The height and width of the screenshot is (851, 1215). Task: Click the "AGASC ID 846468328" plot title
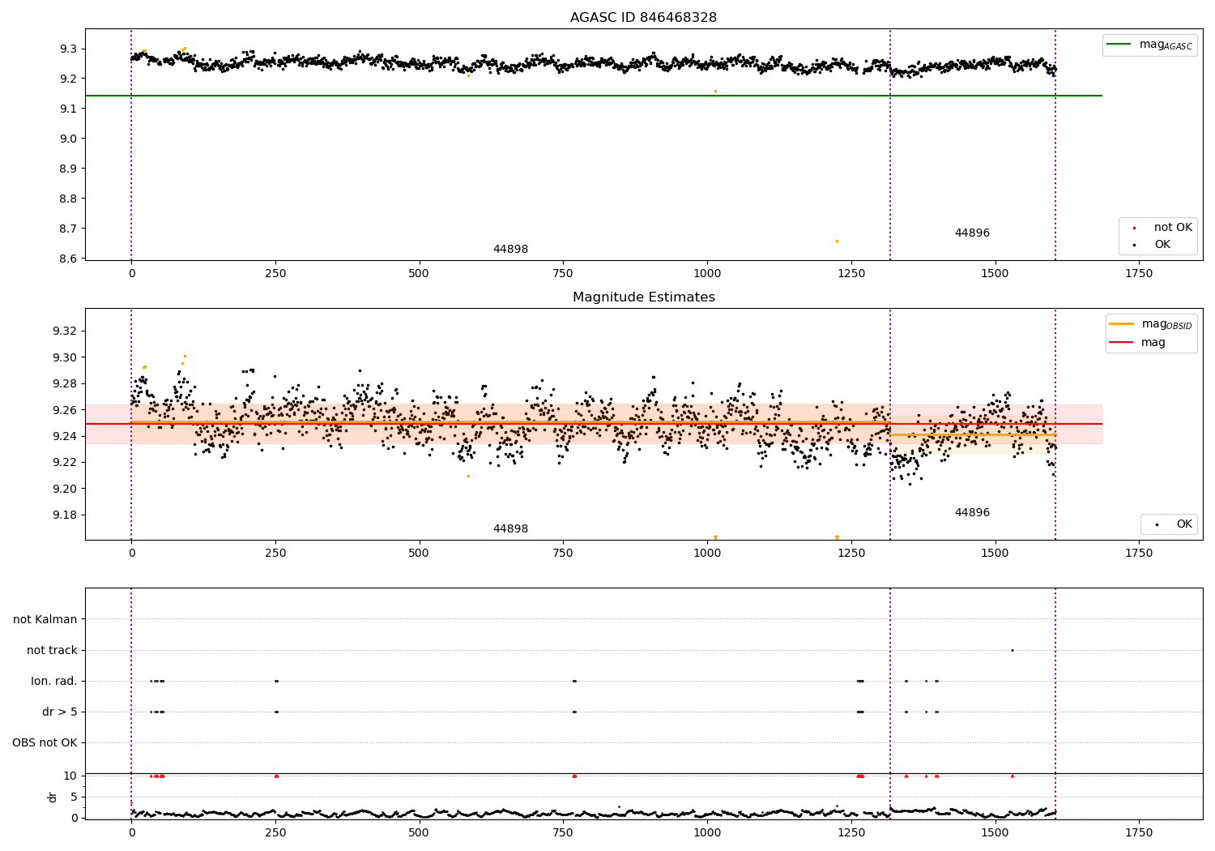click(643, 18)
